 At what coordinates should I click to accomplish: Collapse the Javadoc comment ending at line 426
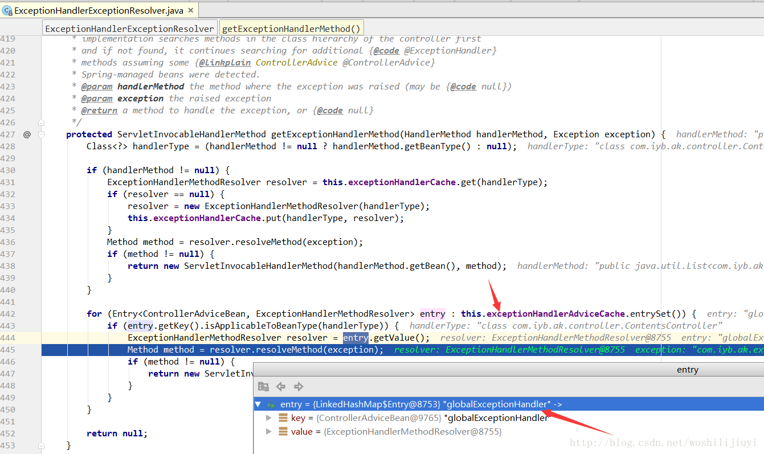coord(41,122)
